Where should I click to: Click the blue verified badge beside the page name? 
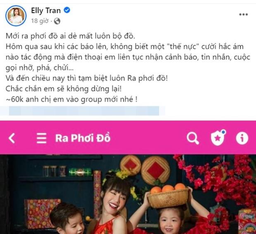tap(67, 10)
